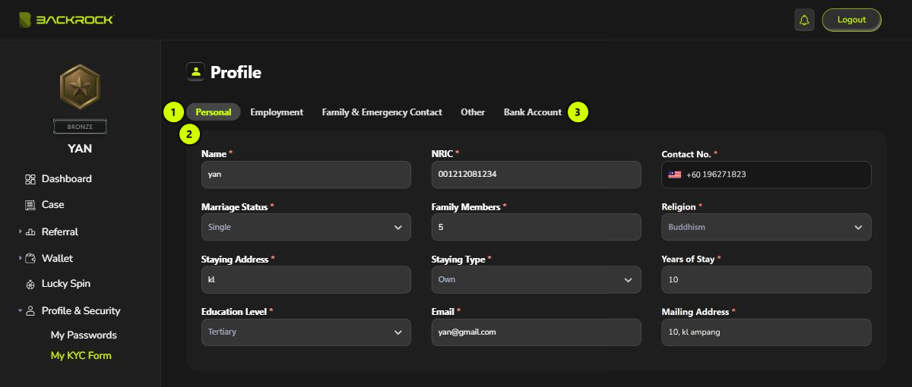Open the Staying Type dropdown

pyautogui.click(x=537, y=279)
